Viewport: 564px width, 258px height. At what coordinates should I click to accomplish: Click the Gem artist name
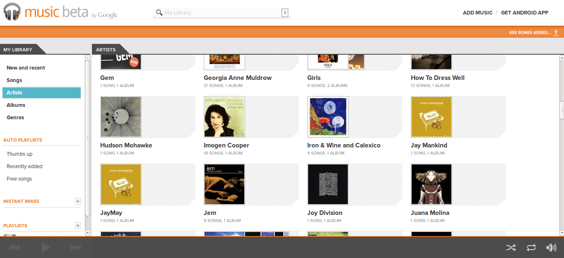coord(107,78)
